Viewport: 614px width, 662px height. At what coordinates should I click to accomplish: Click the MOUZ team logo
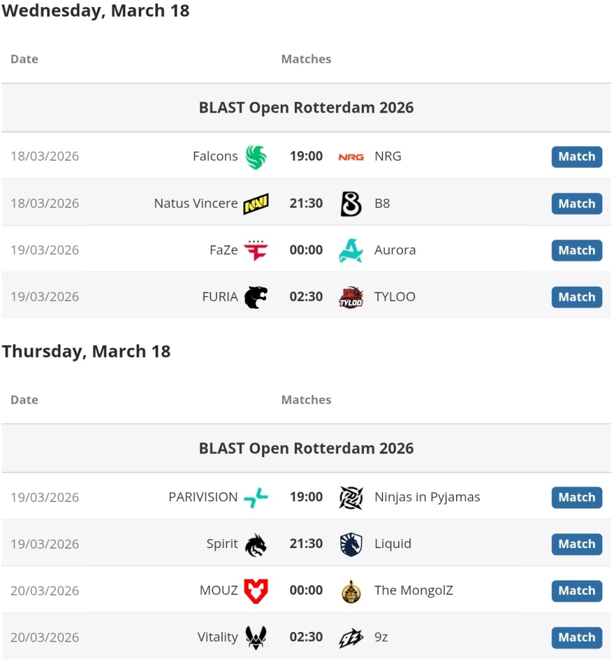[x=256, y=591]
